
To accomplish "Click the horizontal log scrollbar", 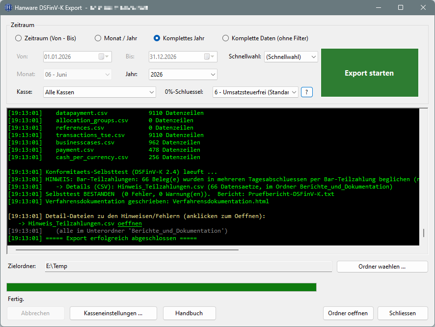I will pyautogui.click(x=127, y=250).
